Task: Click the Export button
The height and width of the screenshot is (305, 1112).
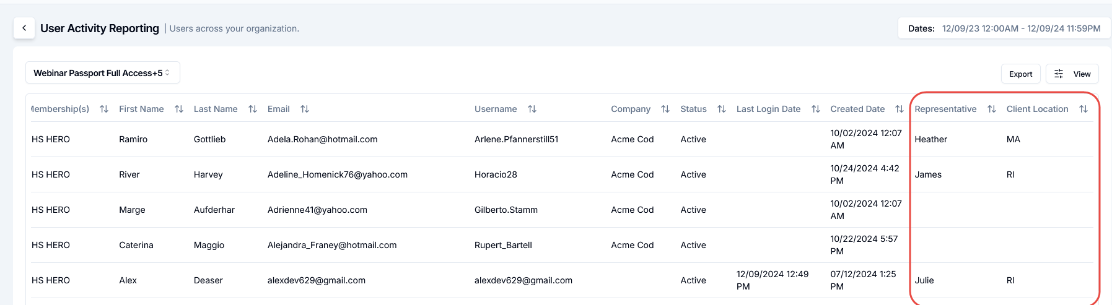Action: (1020, 74)
